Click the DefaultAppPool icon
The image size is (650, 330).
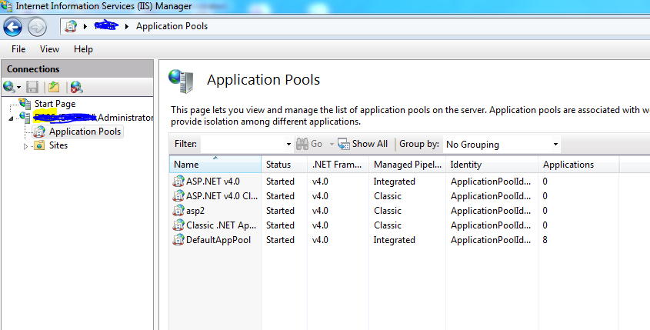pyautogui.click(x=178, y=240)
